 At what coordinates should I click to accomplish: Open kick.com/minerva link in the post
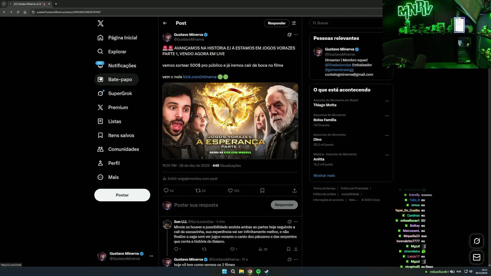click(x=200, y=77)
